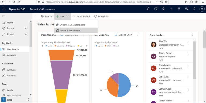Click the PT user profile avatar
Screen dimensions: 206x103
point(202,9)
